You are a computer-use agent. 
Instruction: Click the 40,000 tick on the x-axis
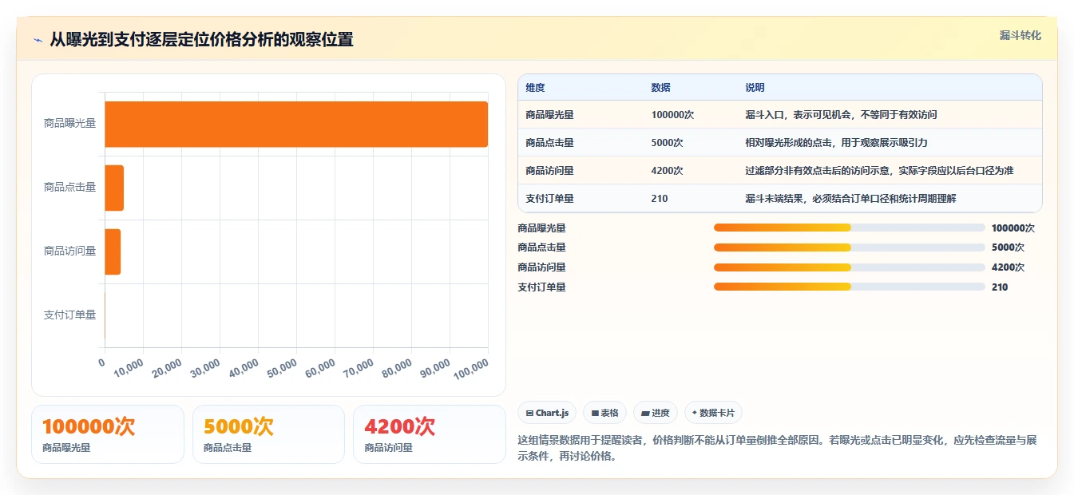click(x=244, y=369)
